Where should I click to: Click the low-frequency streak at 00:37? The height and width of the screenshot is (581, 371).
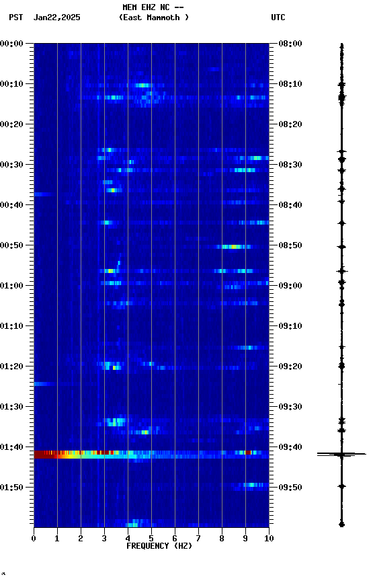pyautogui.click(x=44, y=194)
